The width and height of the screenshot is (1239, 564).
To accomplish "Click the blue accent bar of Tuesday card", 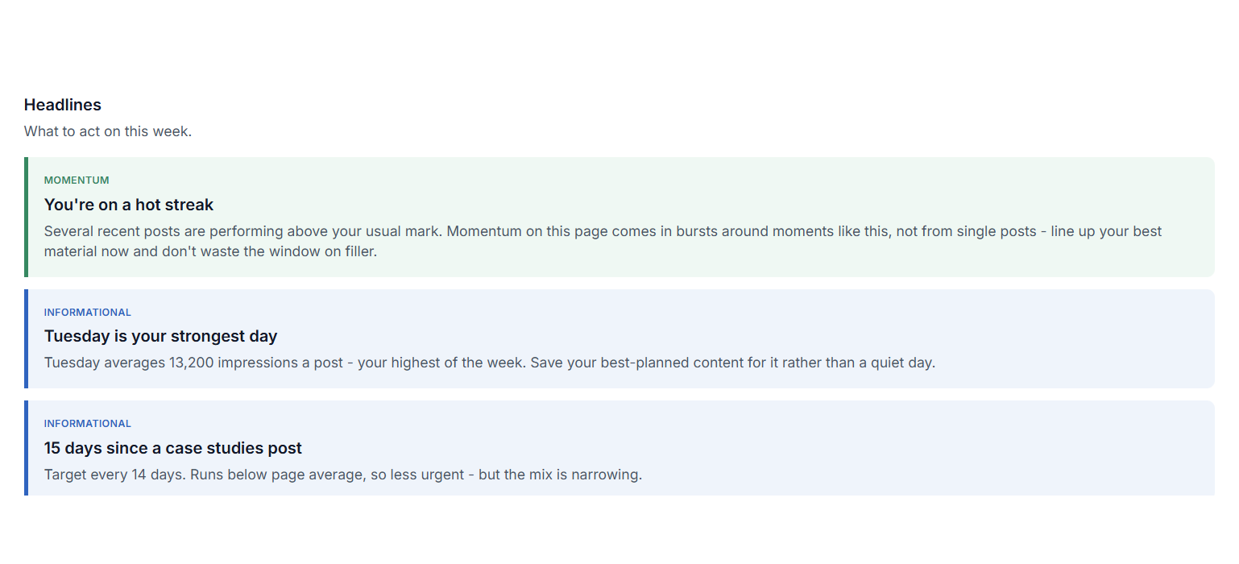I will [x=26, y=338].
